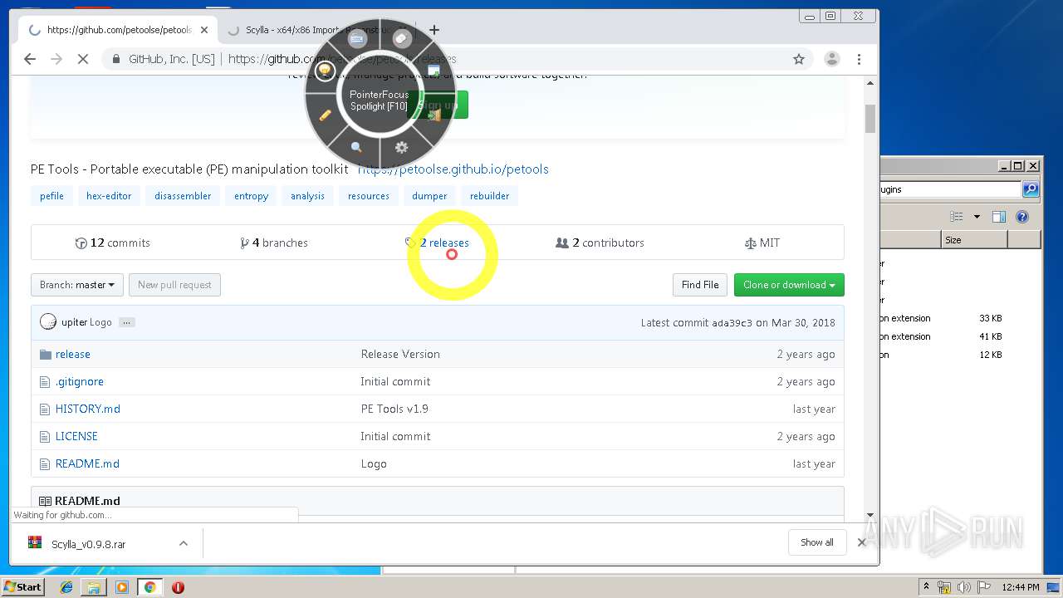Screen dimensions: 1063x598
Task: Select the PointerFocus keystroke keyboard icon
Action: [357, 39]
